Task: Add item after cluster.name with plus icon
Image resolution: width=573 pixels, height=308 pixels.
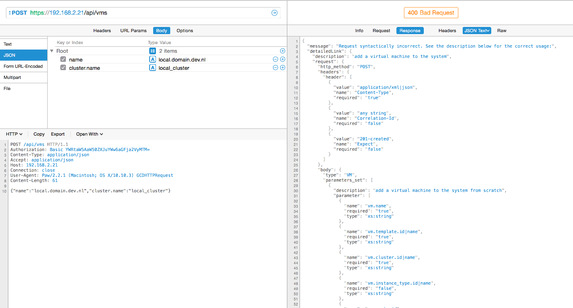Action: tap(283, 68)
